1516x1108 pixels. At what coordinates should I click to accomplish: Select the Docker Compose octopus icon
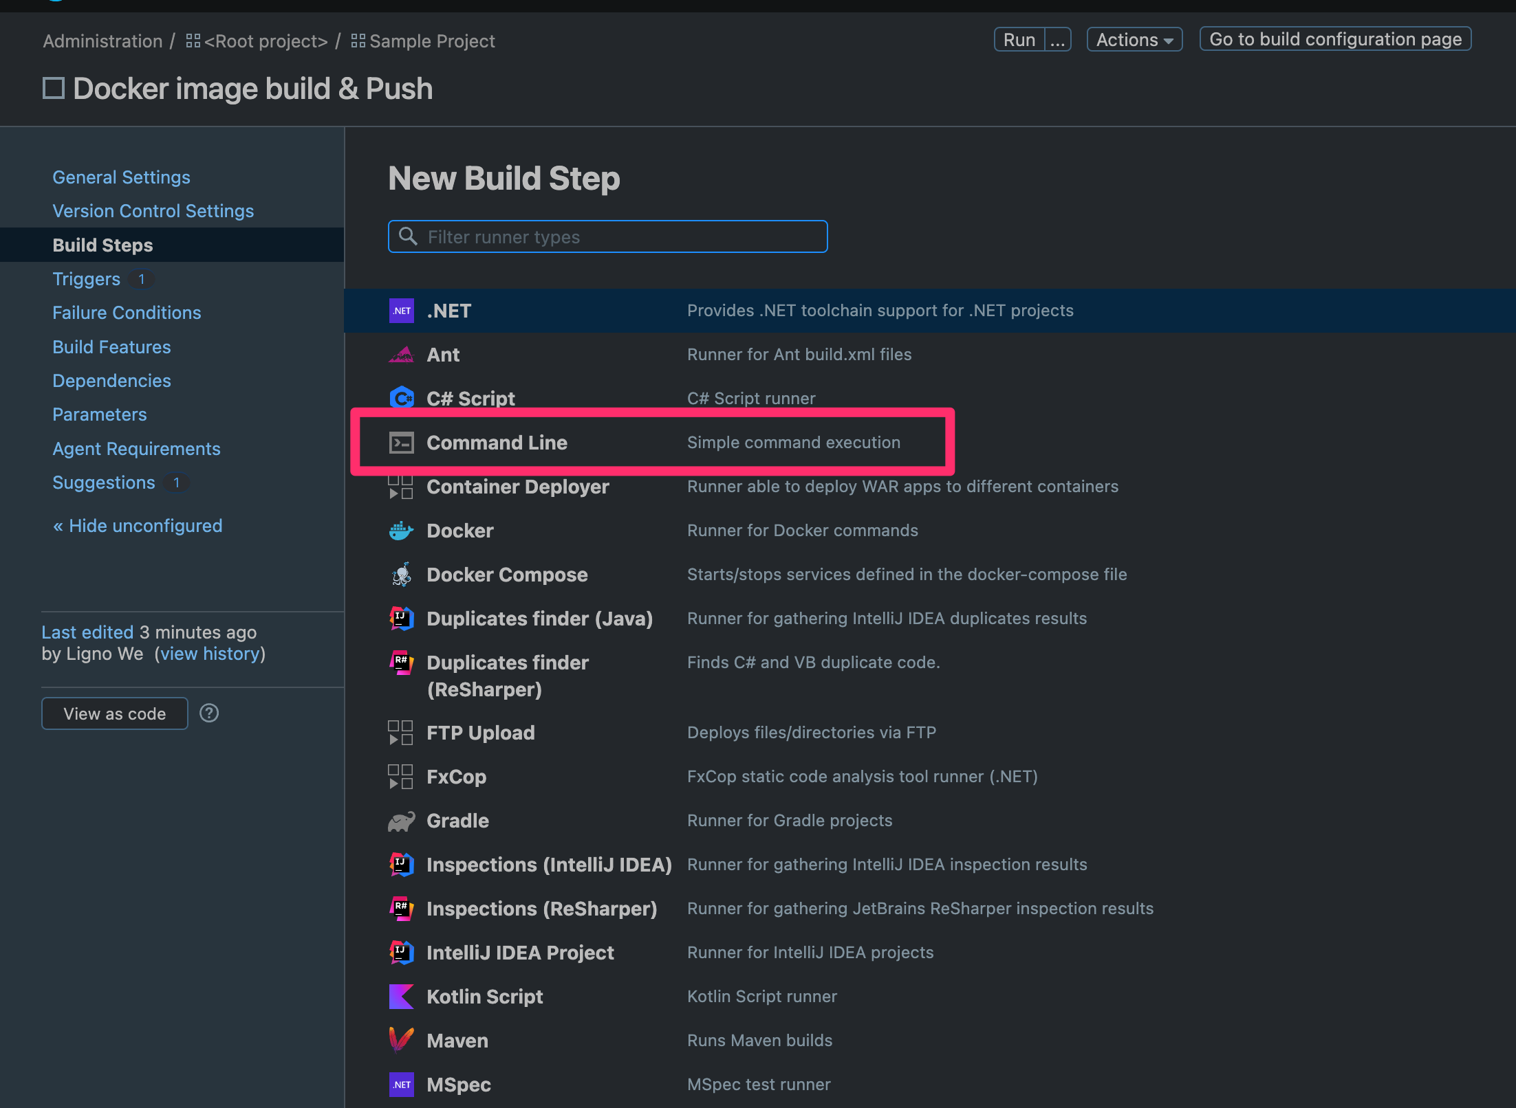(x=401, y=574)
